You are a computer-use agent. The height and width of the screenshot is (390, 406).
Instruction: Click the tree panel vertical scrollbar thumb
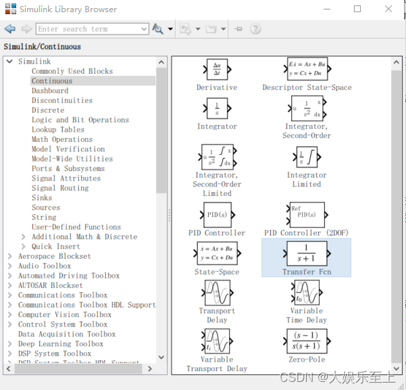[161, 130]
